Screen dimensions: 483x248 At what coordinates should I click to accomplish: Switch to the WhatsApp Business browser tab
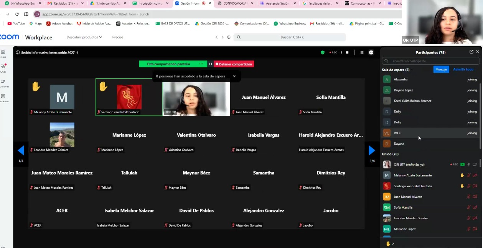click(x=23, y=3)
